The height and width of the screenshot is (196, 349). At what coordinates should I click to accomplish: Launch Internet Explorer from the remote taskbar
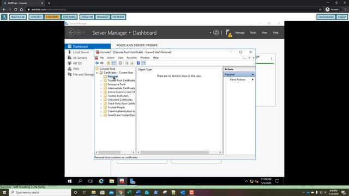(101, 181)
